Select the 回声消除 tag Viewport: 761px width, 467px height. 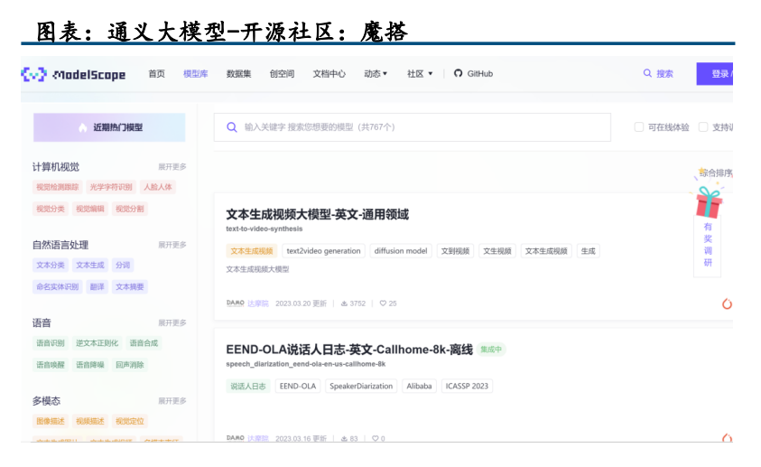pyautogui.click(x=130, y=365)
